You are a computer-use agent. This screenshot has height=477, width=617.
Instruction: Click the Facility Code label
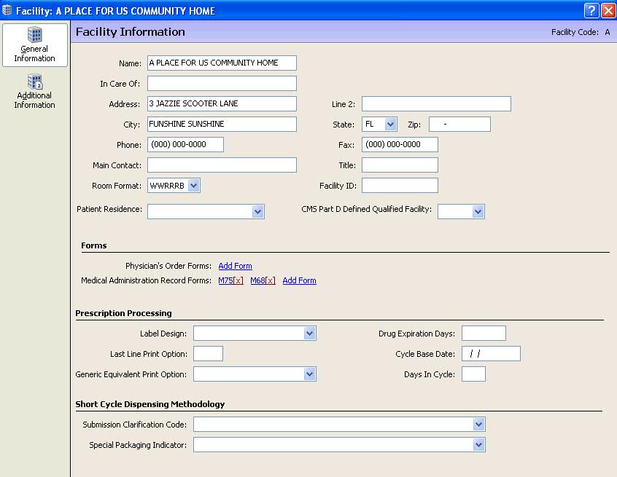(575, 32)
